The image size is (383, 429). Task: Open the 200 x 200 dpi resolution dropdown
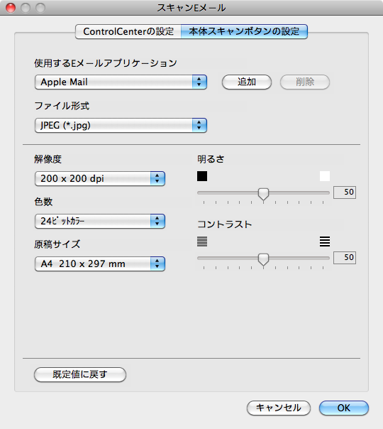coord(100,179)
